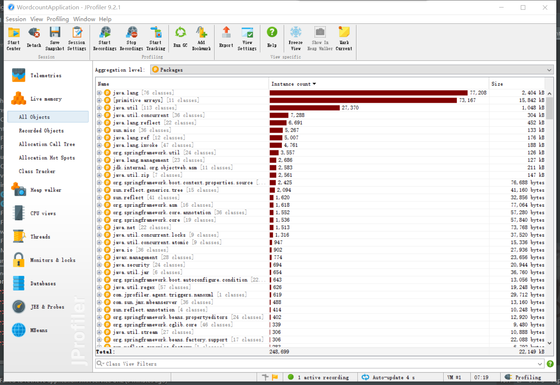Select Class Tracker view
This screenshot has height=385, width=560.
click(37, 171)
